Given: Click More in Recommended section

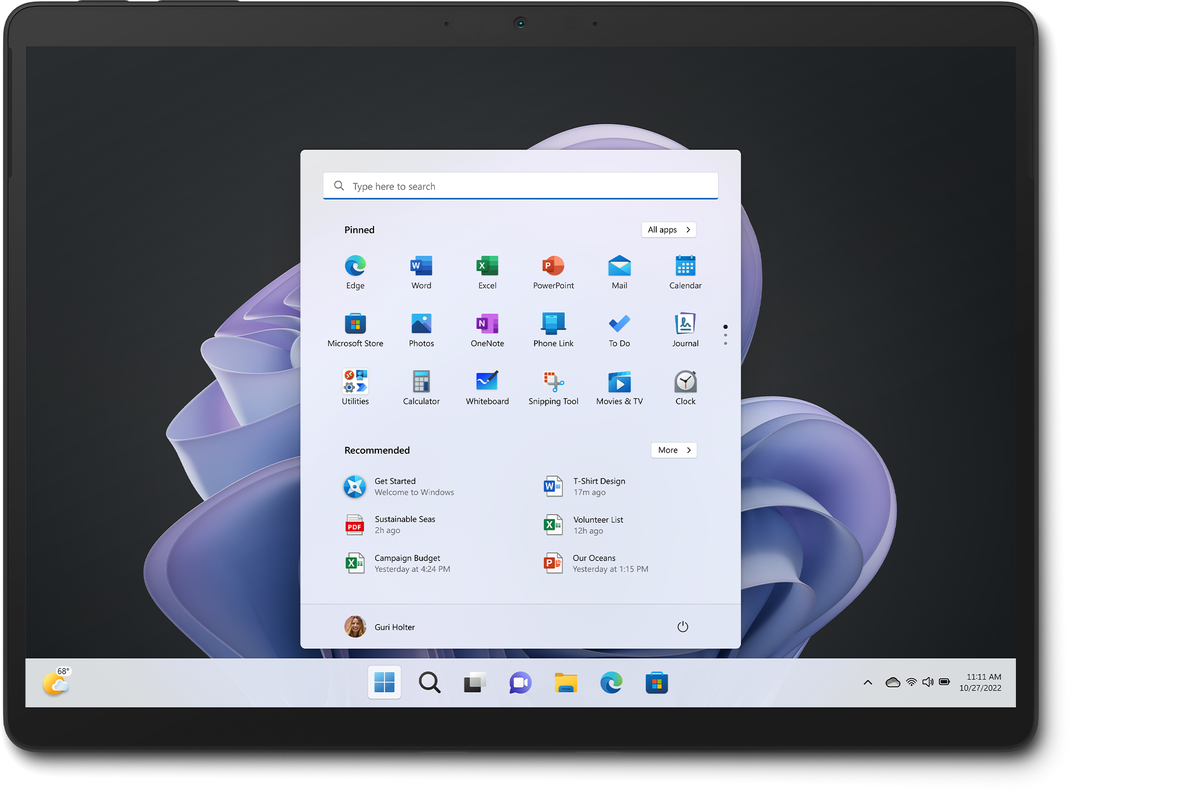Looking at the screenshot, I should pos(674,450).
